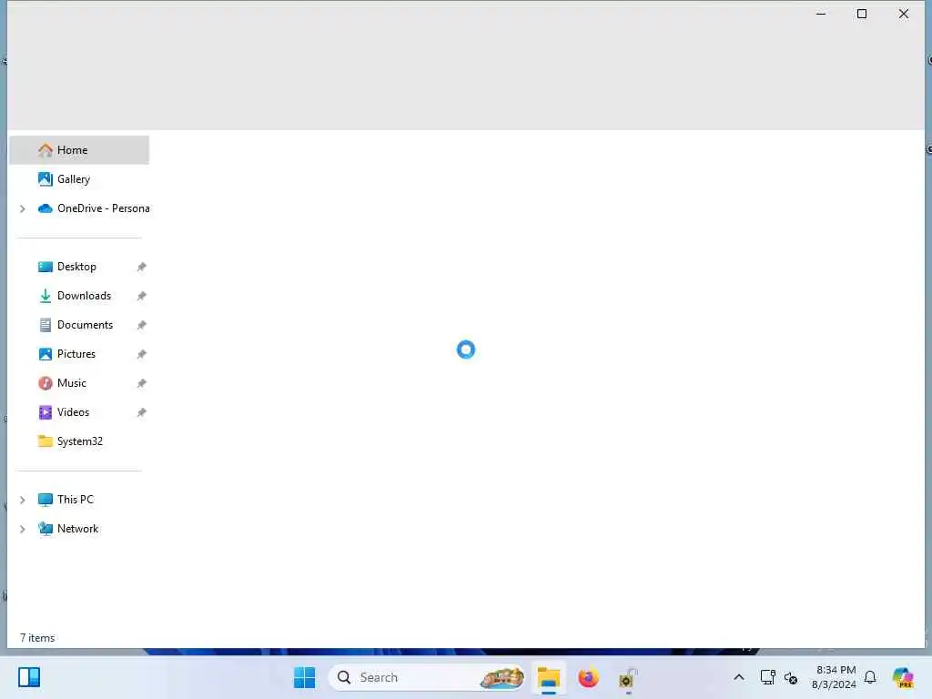
Task: Click the muted volume tray icon
Action: [x=791, y=677]
